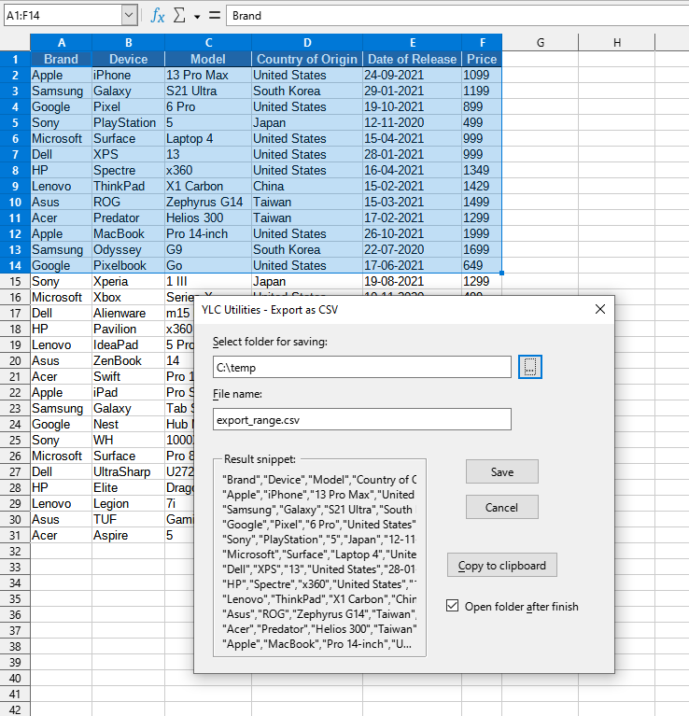Screen dimensions: 689x716
Task: Close the Export as CSV dialog
Action: pos(600,309)
